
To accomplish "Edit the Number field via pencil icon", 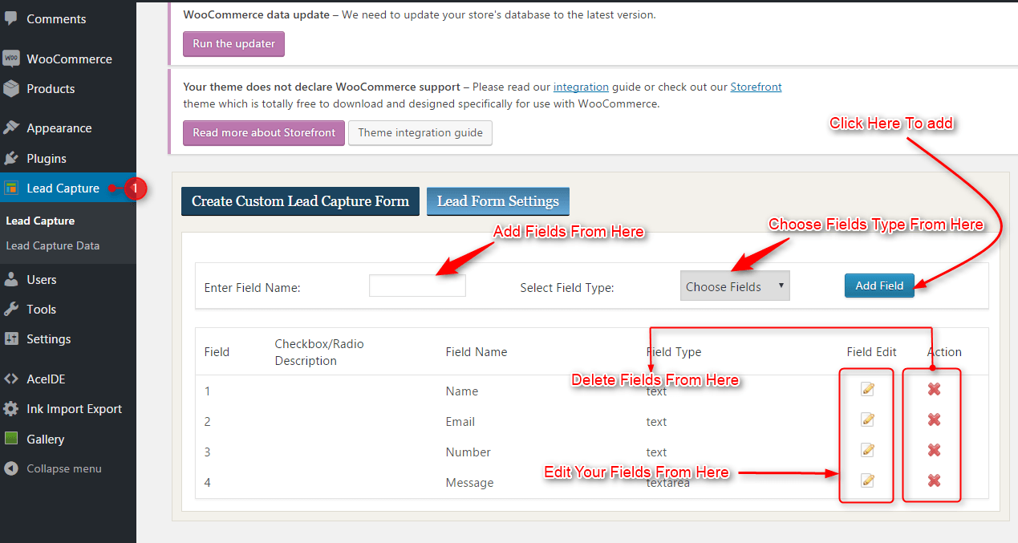I will pos(867,450).
